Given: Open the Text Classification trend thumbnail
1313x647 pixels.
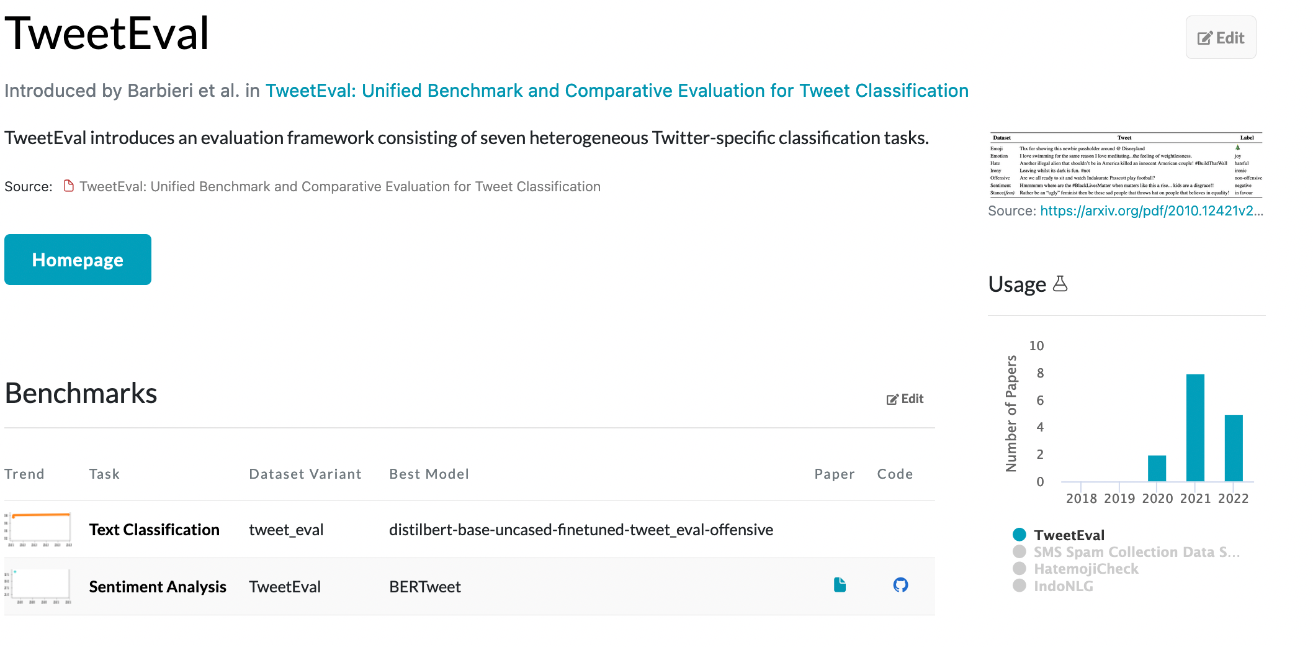Looking at the screenshot, I should point(39,529).
